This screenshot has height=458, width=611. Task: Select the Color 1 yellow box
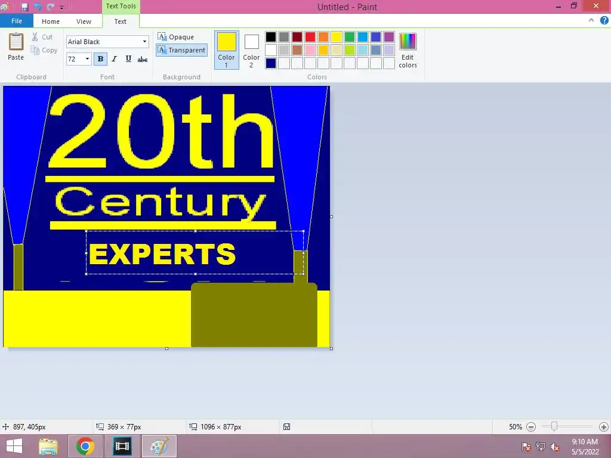tap(226, 50)
